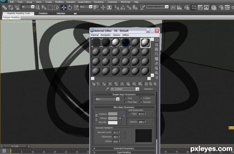Click the Diffuse 'M' map button
Image resolution: width=234 pixels, height=154 pixels.
(120, 119)
